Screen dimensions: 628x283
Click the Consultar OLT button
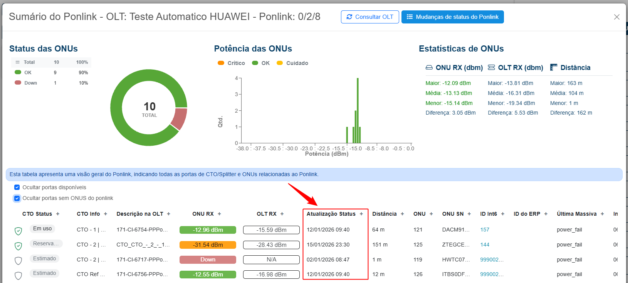(x=370, y=17)
